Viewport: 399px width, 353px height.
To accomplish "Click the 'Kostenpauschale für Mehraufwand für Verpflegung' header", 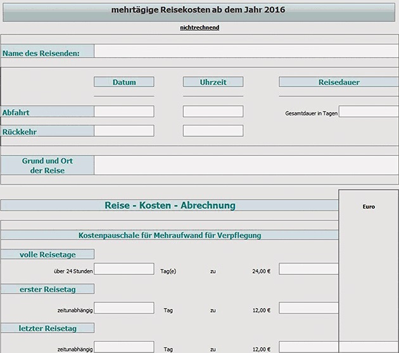I will [169, 235].
